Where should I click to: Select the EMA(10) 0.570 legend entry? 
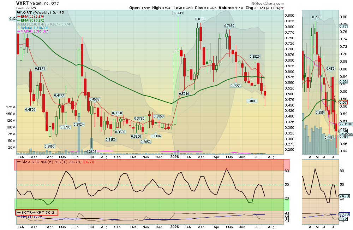tap(31, 17)
